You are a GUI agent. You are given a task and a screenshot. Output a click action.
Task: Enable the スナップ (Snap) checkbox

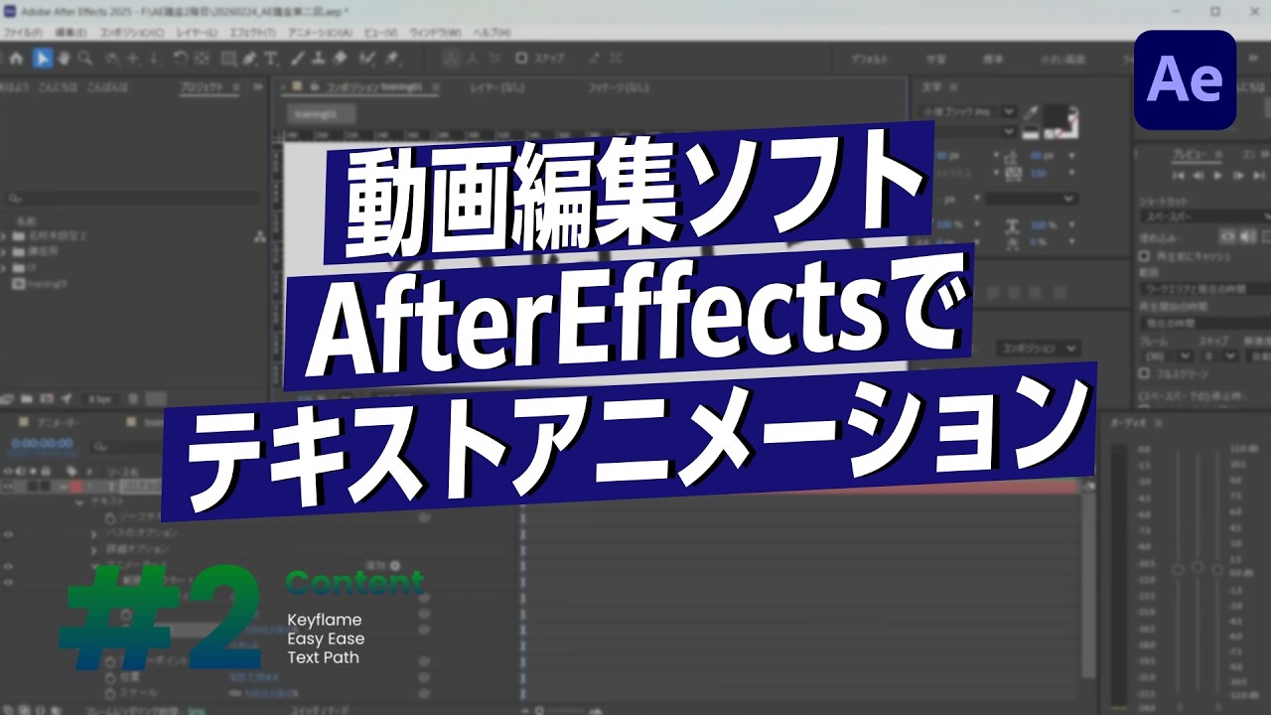click(x=521, y=58)
